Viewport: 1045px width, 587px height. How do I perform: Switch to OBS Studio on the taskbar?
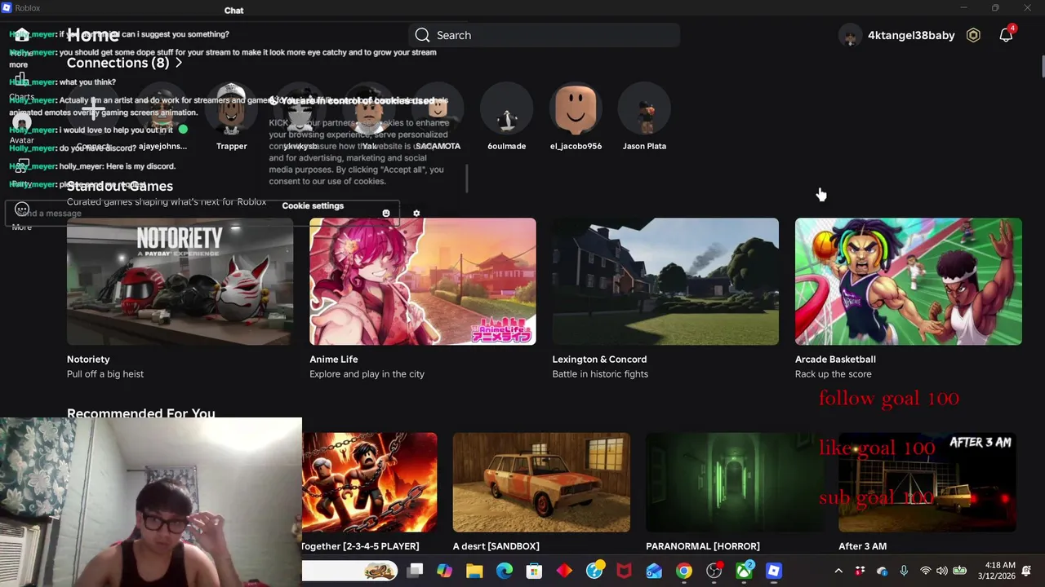pos(714,572)
